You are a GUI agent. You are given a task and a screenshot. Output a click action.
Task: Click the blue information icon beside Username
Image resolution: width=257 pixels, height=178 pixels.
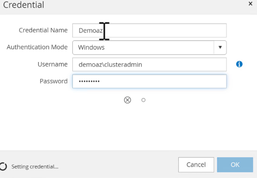pyautogui.click(x=239, y=64)
